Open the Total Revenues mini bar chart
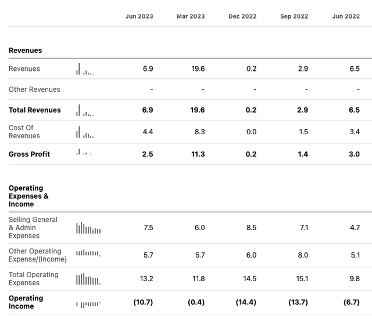This screenshot has width=372, height=319. (x=85, y=110)
